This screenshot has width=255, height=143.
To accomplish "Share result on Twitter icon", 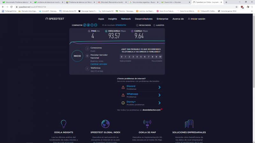I will (x=88, y=25).
